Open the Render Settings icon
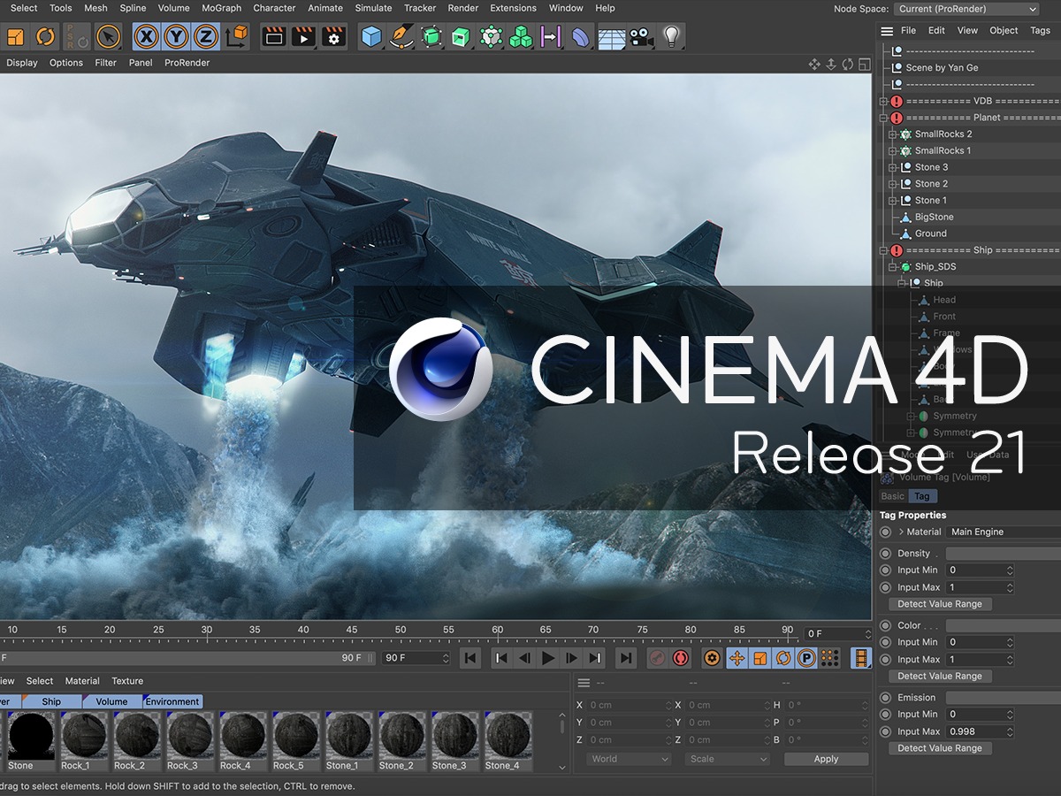The width and height of the screenshot is (1061, 796). point(334,36)
